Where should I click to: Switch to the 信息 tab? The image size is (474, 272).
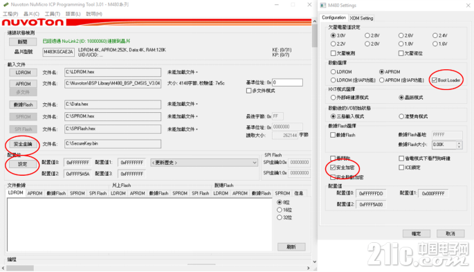[299, 193]
